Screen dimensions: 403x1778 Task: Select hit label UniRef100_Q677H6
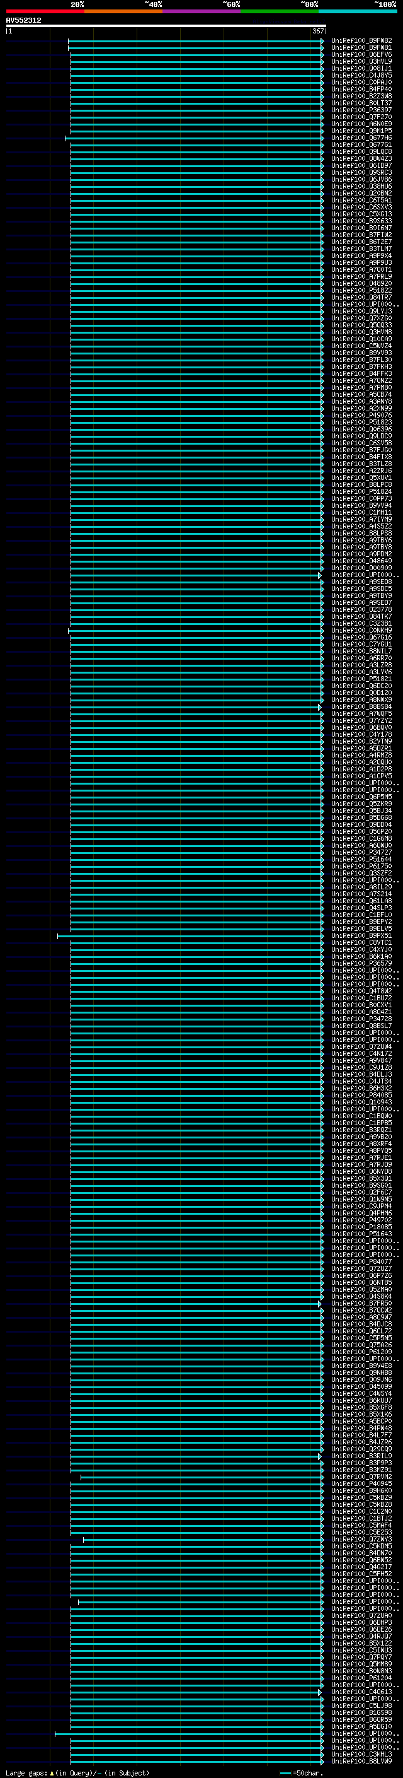pos(361,138)
